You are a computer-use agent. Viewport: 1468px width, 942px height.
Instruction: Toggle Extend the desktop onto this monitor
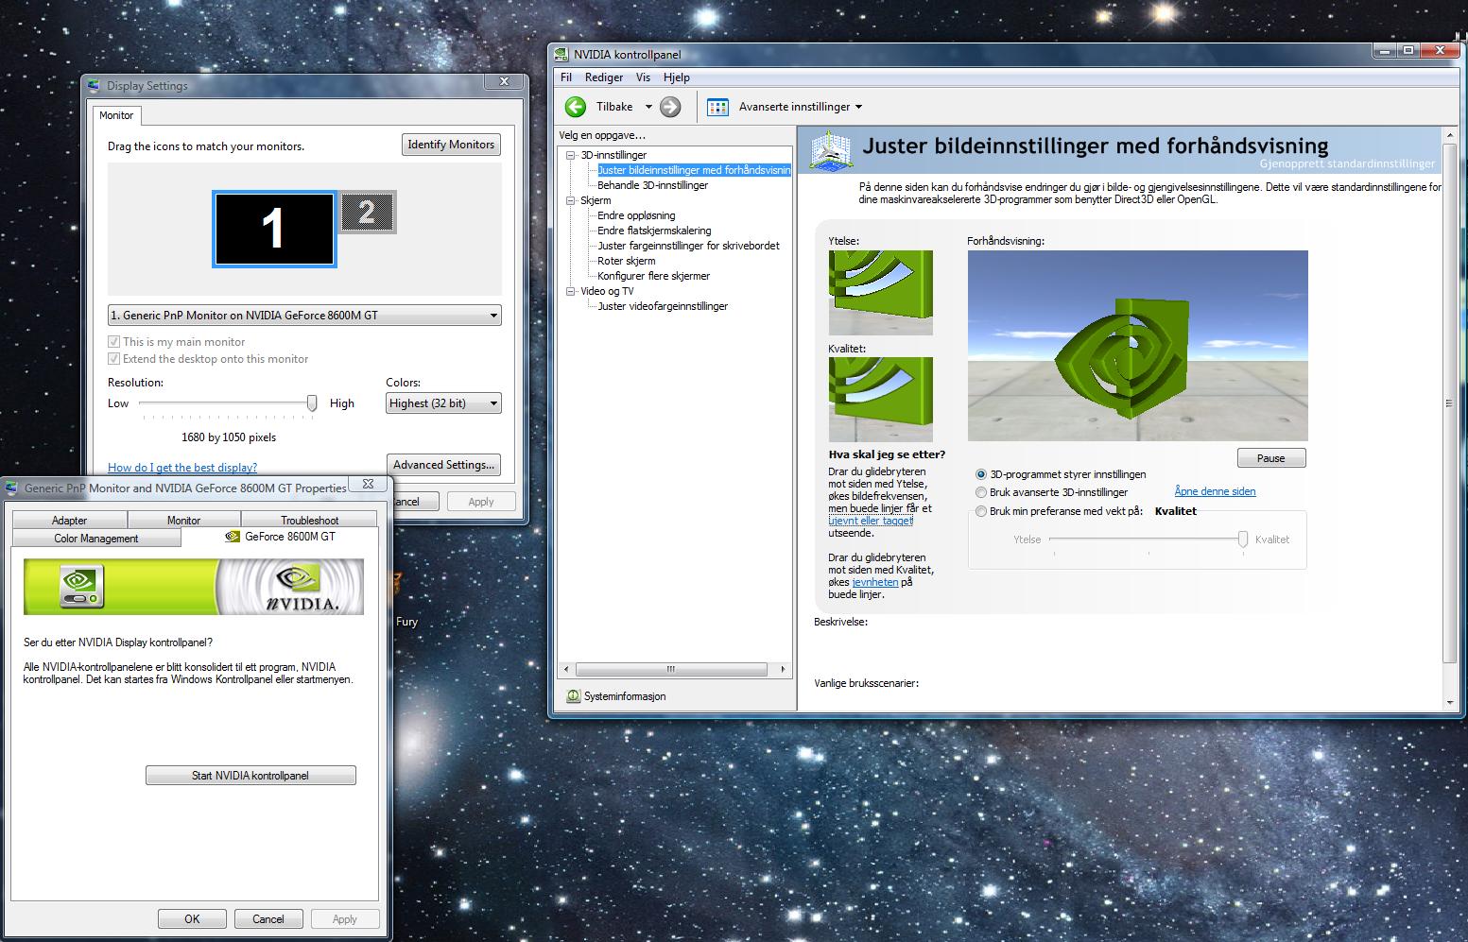click(x=114, y=359)
